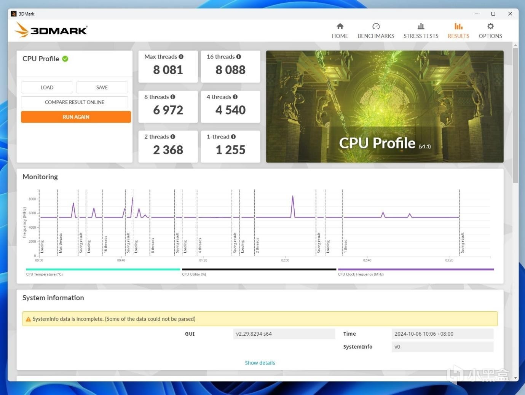This screenshot has height=395, width=525.
Task: Maximize the 3DMark window
Action: [493, 14]
